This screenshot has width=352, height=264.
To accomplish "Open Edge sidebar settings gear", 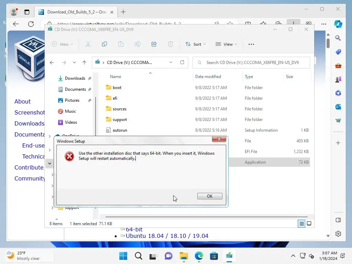I will point(338,234).
